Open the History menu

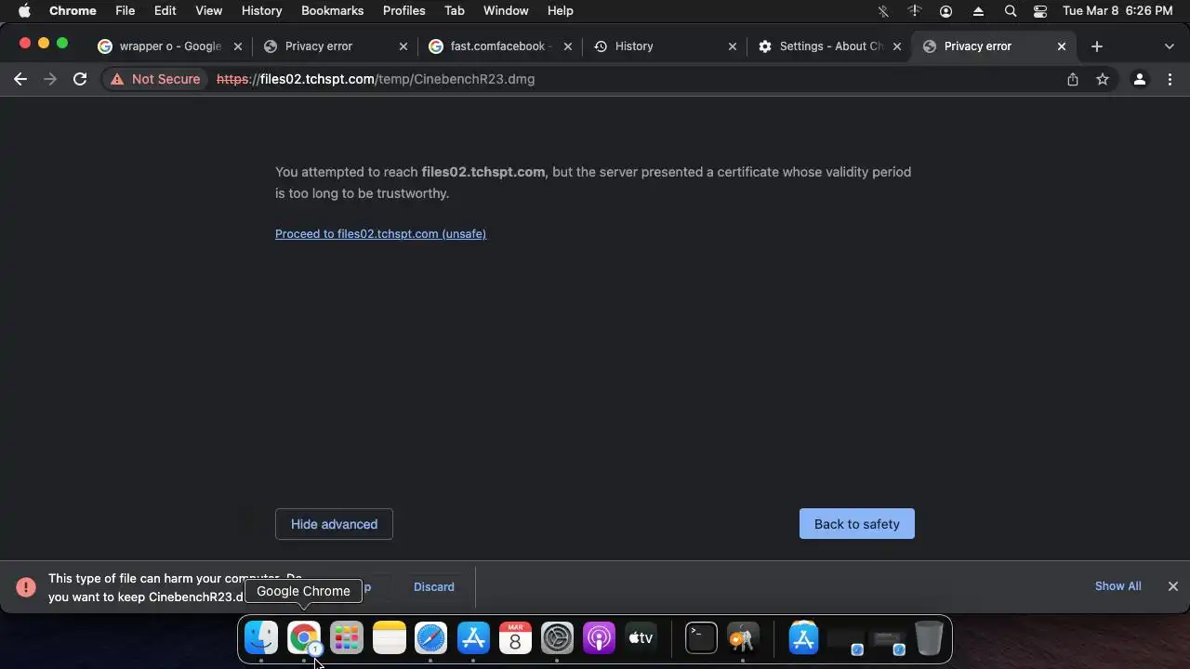261,11
